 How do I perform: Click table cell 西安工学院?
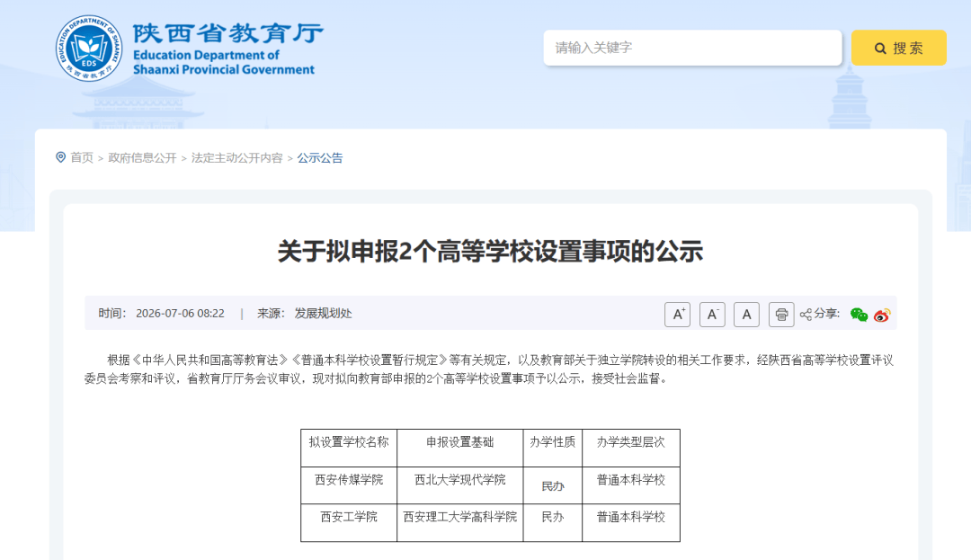[x=349, y=517]
